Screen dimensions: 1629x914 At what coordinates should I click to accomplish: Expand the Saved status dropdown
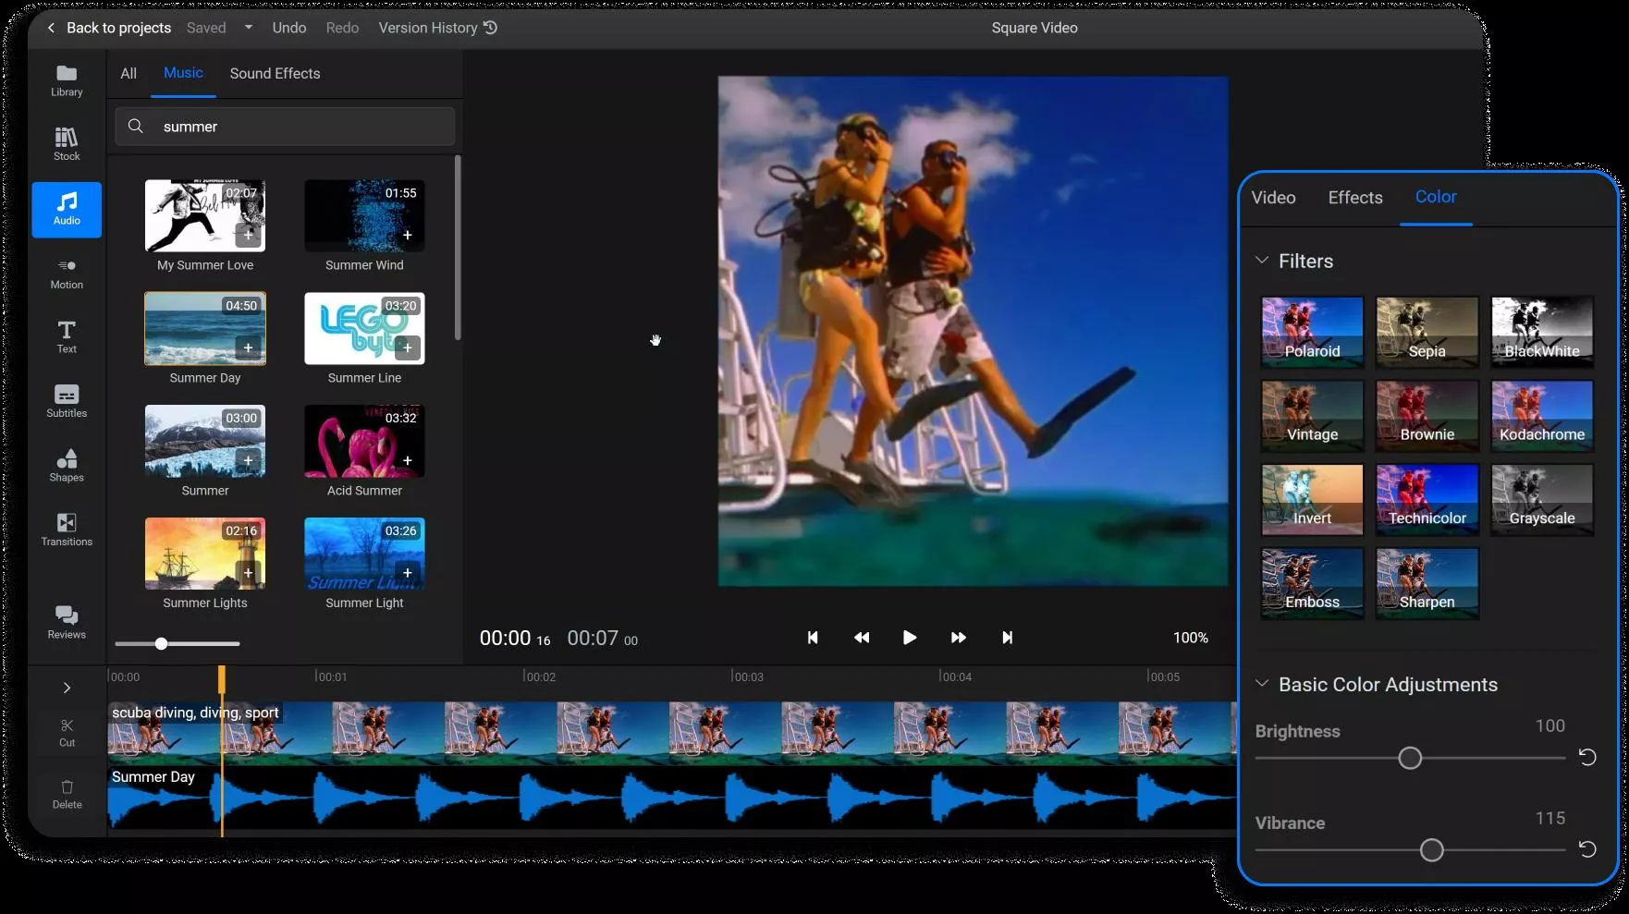tap(248, 27)
